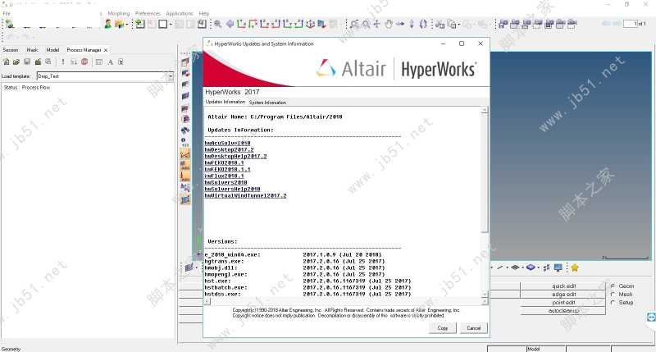Viewport: 656px width, 352px height.
Task: Click the open folder icon in Process Manager toolbar
Action: click(x=16, y=62)
